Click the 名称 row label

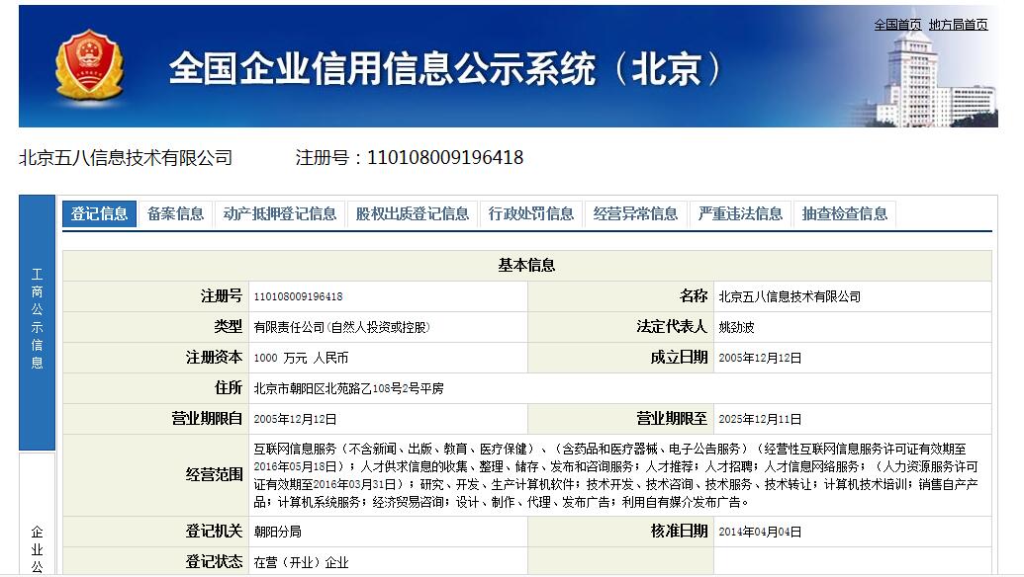coord(694,296)
